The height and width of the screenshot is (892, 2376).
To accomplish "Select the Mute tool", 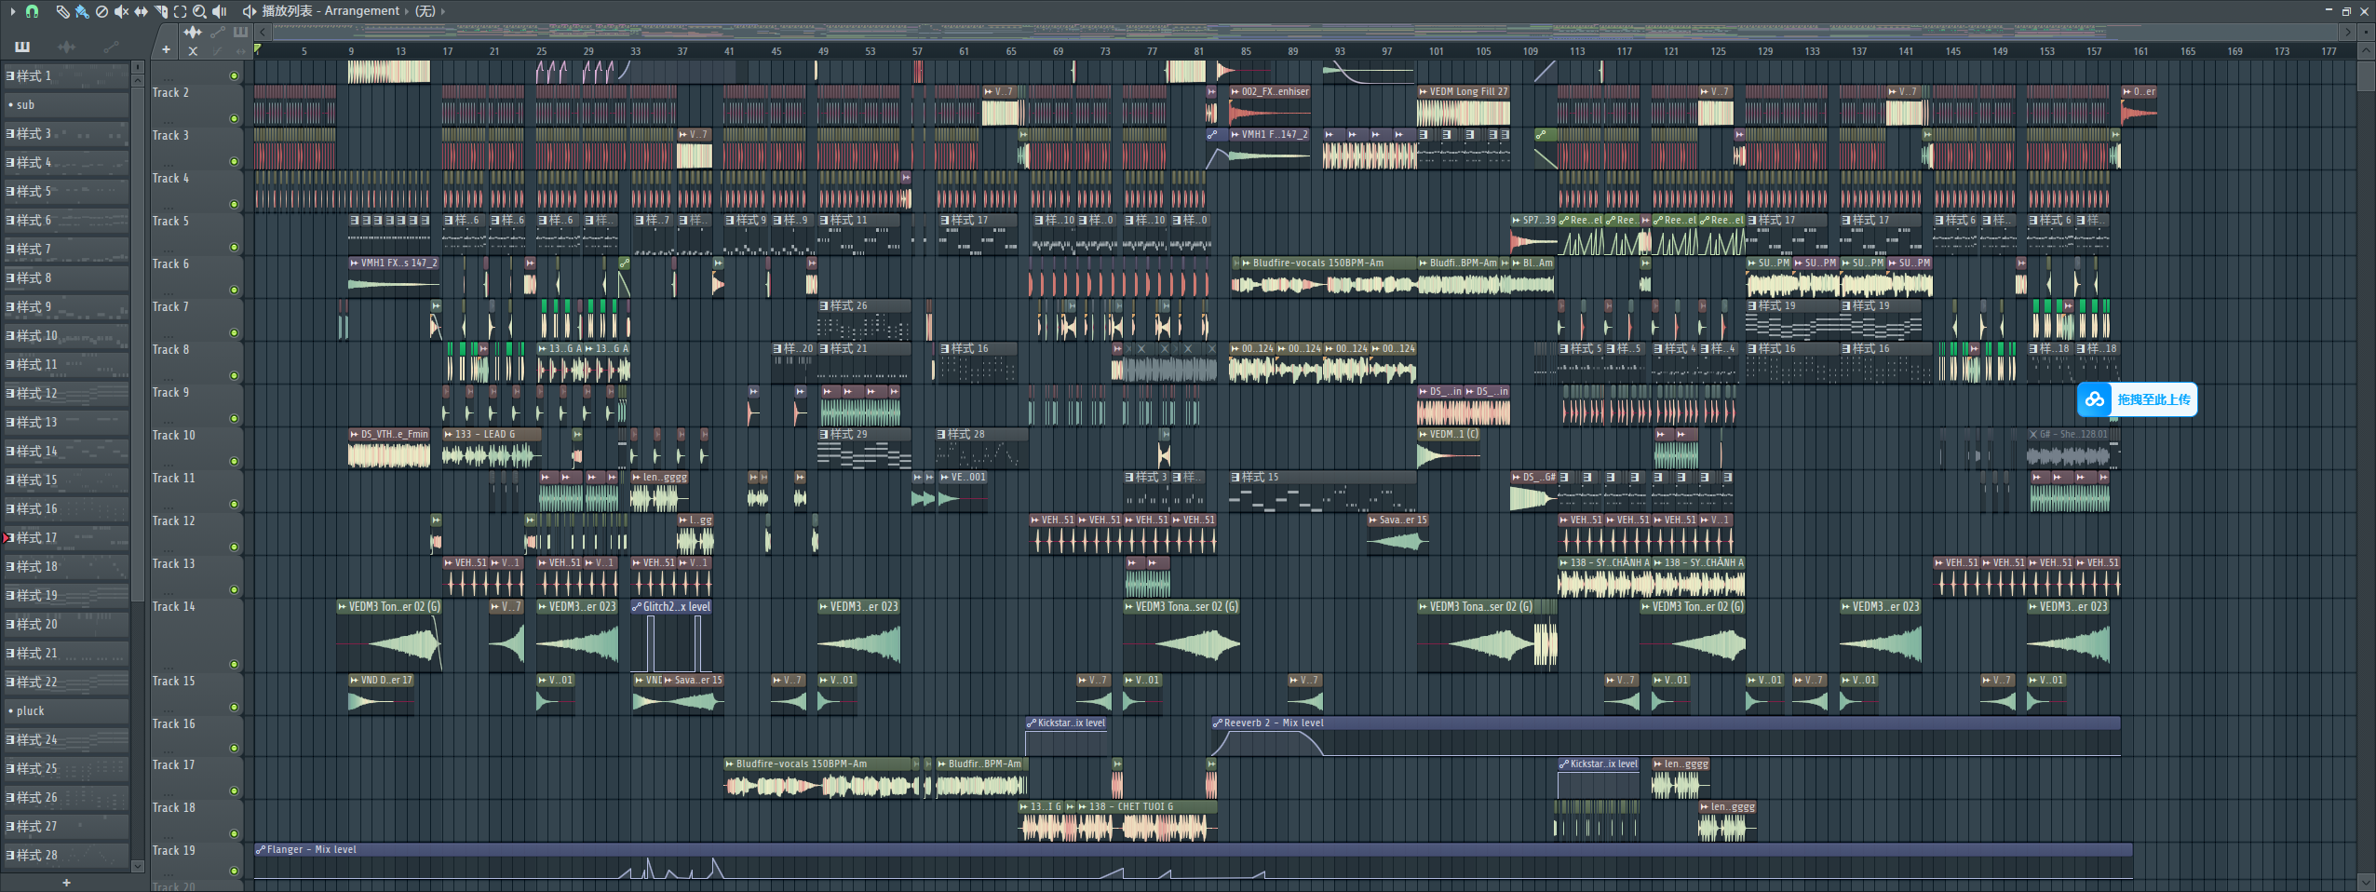I will (121, 11).
